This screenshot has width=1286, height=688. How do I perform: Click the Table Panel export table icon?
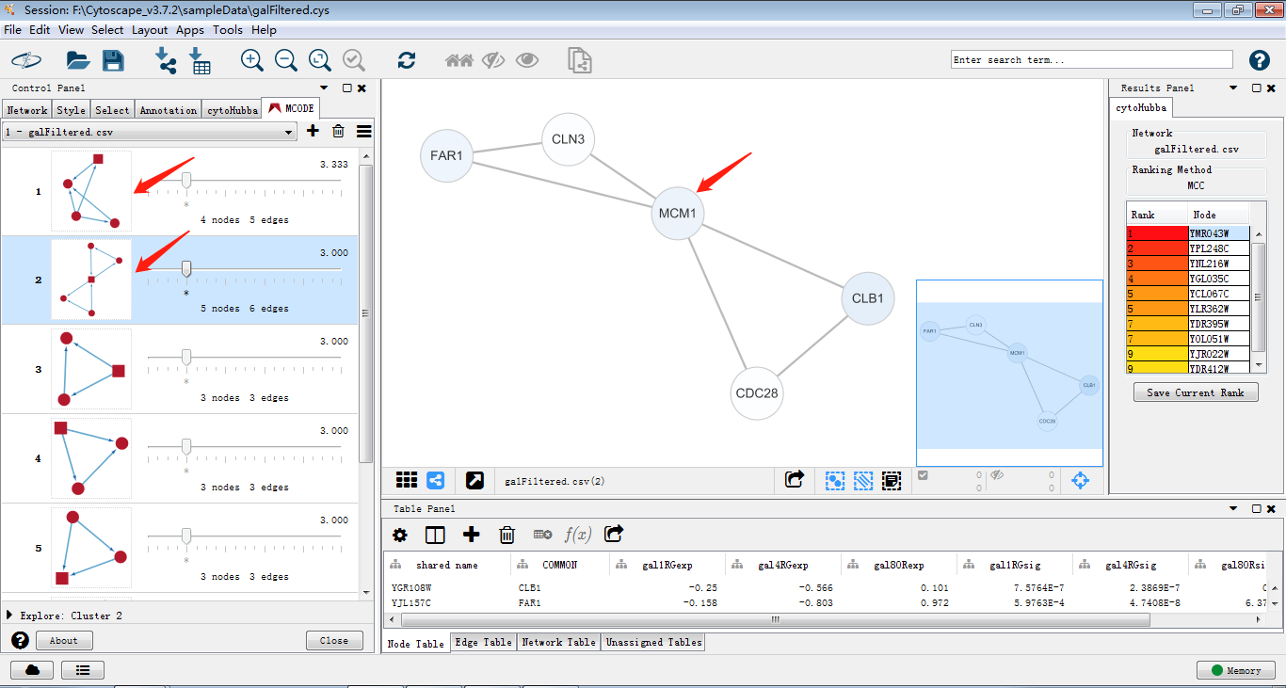click(614, 534)
